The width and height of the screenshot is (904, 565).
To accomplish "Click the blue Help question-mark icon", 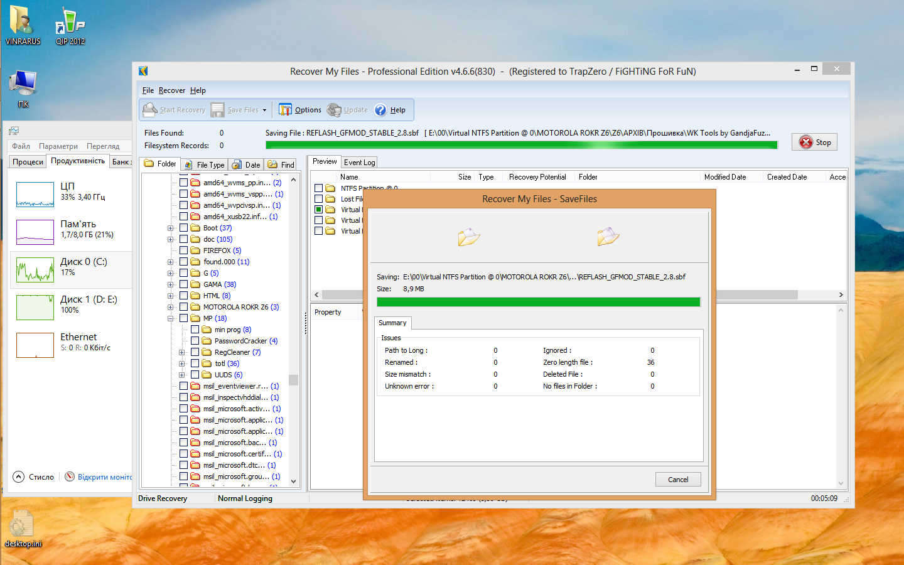I will click(380, 110).
